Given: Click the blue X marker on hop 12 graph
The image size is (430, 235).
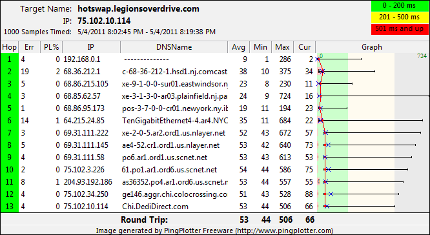Looking at the screenshot, I should tap(331, 194).
